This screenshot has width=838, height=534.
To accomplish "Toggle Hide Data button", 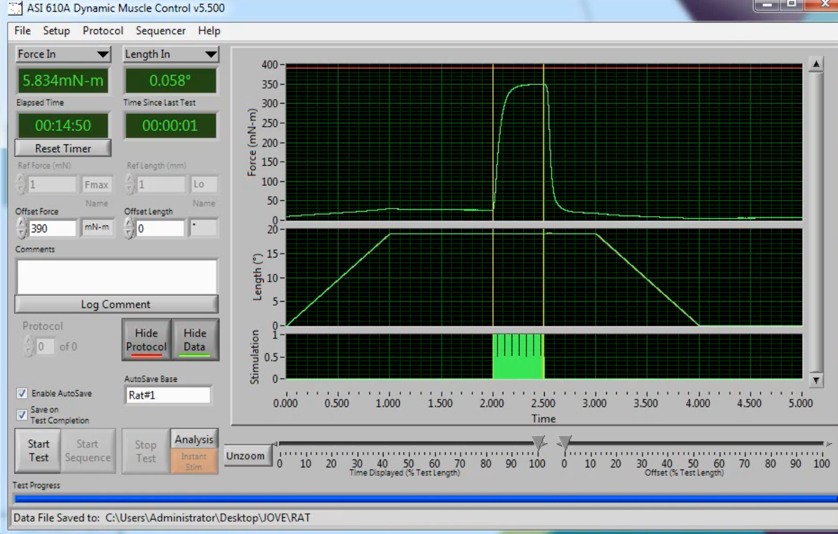I will pos(195,340).
